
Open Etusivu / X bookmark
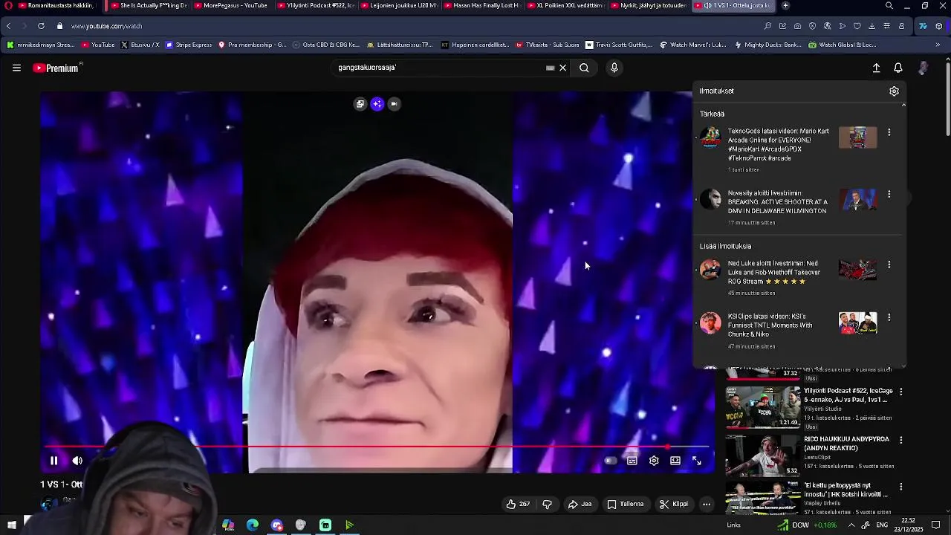[140, 45]
